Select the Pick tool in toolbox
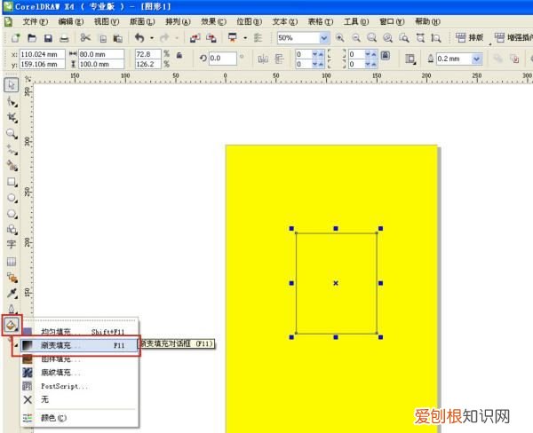This screenshot has width=533, height=433. [12, 85]
